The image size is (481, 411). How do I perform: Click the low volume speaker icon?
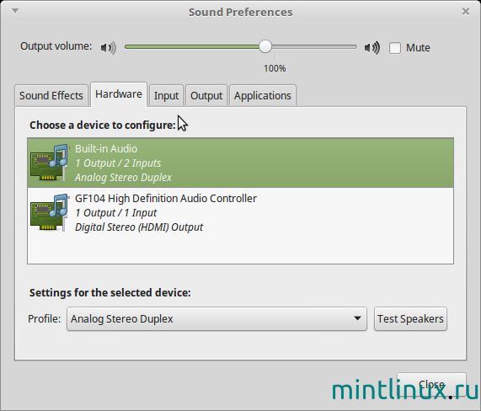point(109,47)
